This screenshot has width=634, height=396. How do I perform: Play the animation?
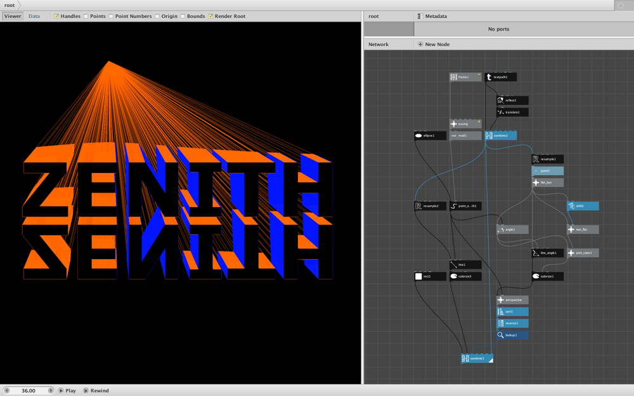(67, 390)
